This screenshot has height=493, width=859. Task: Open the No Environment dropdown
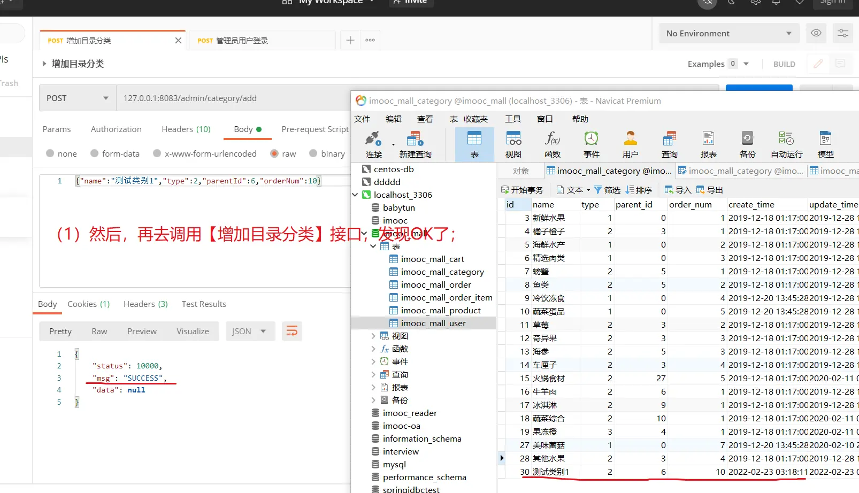point(728,34)
